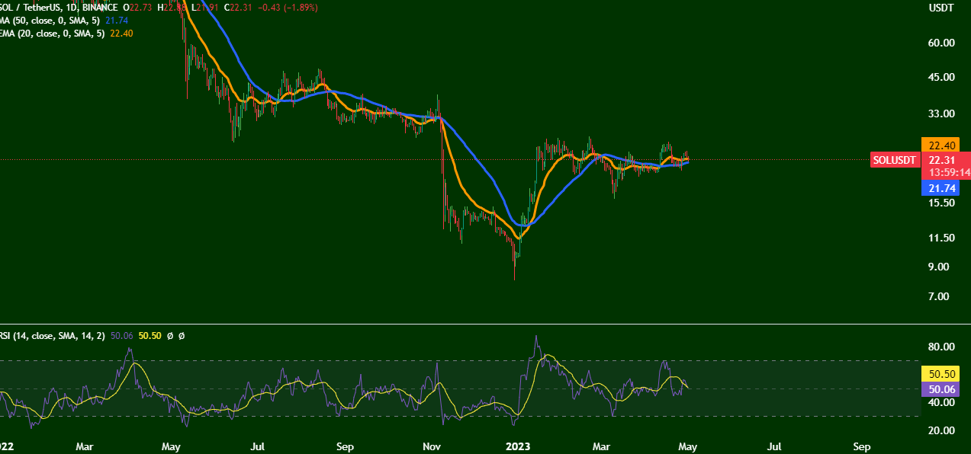The image size is (971, 454).
Task: Click the 2023 label on the time axis
Action: coord(519,445)
